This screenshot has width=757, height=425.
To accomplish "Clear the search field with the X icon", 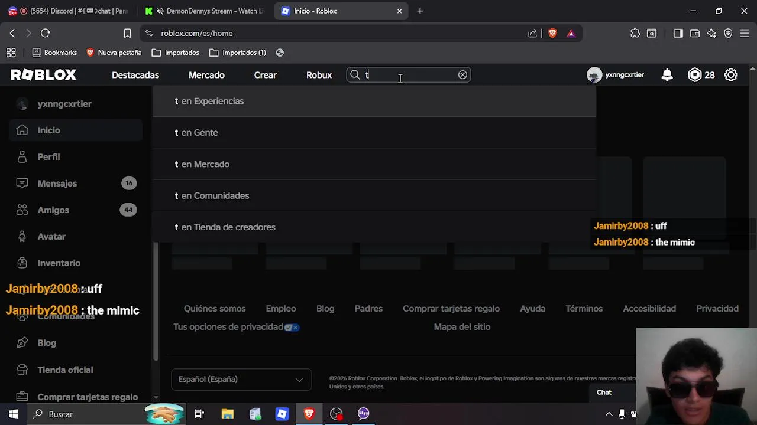I will click(x=462, y=75).
